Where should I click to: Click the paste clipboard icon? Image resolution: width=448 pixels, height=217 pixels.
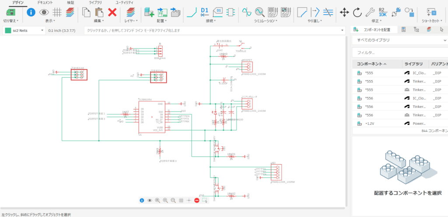98,12
